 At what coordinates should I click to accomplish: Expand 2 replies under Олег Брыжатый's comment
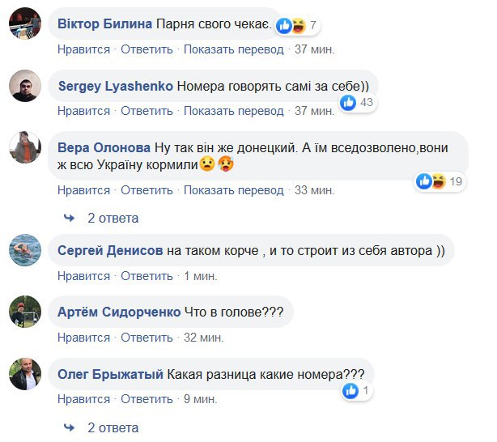click(113, 427)
